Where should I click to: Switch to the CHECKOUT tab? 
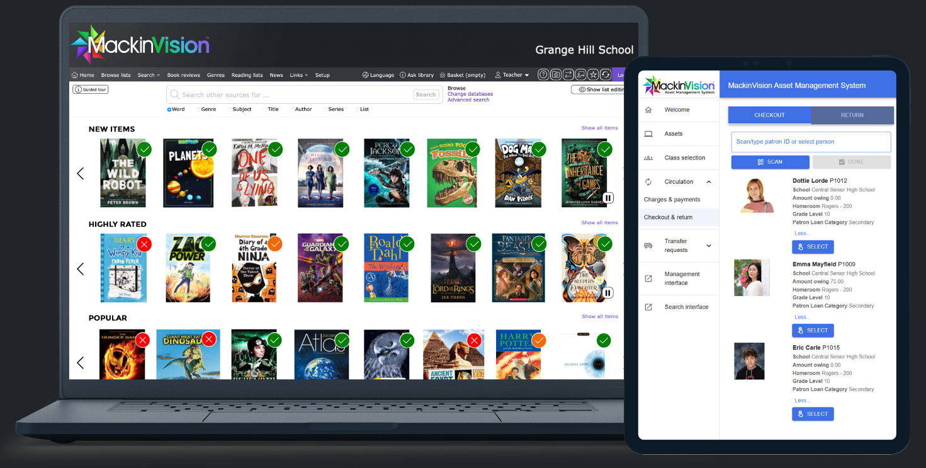(770, 115)
